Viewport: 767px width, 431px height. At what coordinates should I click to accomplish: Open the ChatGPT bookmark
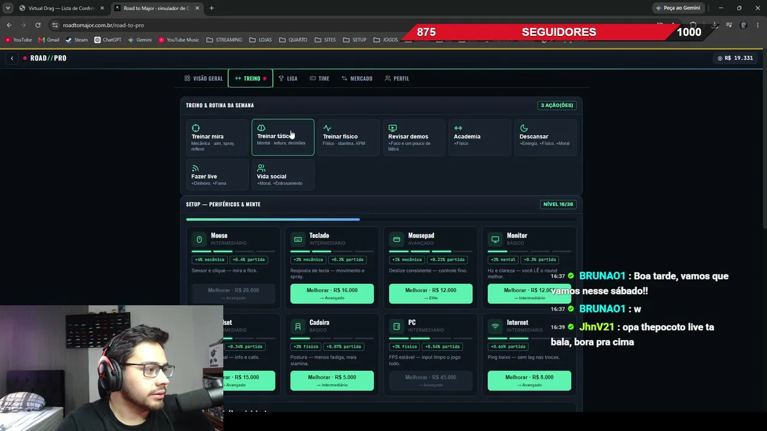[107, 40]
